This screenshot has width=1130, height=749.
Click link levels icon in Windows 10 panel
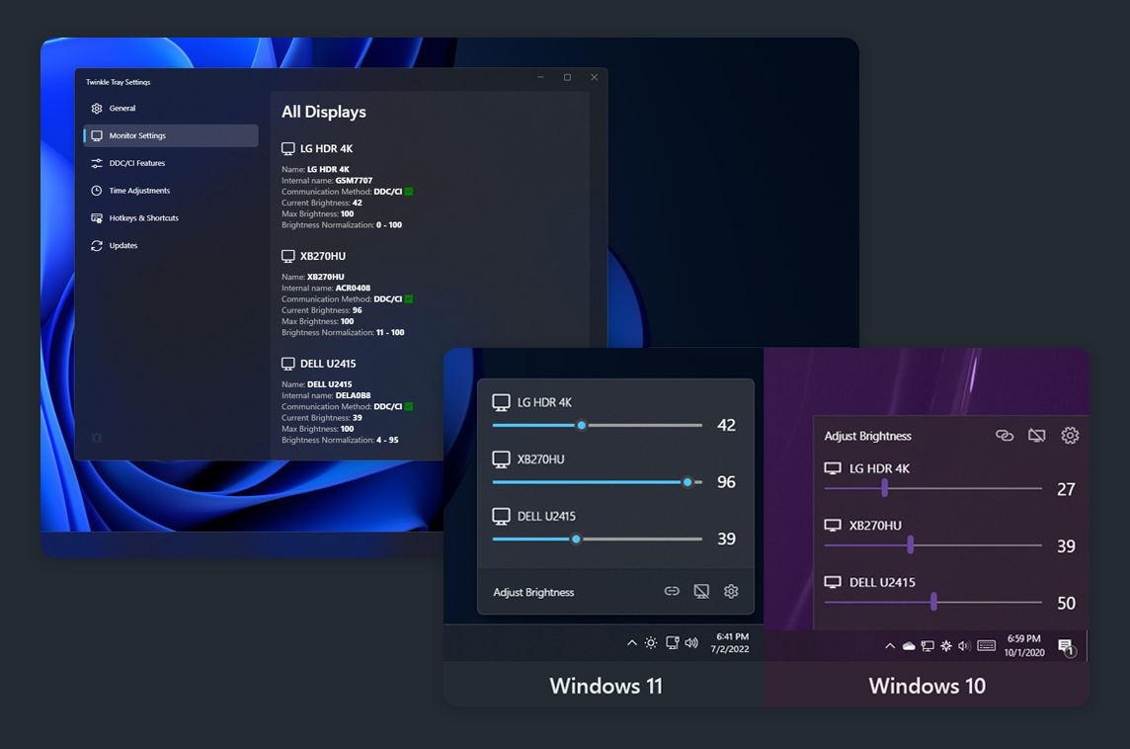(1005, 436)
